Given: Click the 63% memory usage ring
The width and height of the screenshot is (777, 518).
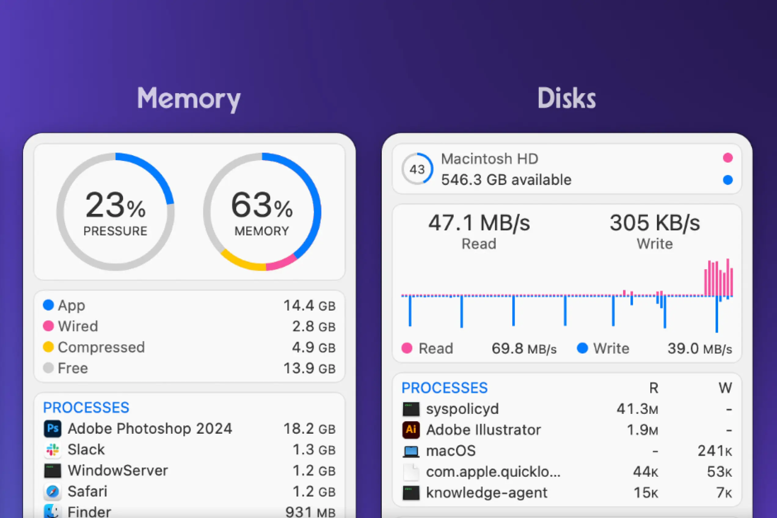Looking at the screenshot, I should click(x=262, y=211).
